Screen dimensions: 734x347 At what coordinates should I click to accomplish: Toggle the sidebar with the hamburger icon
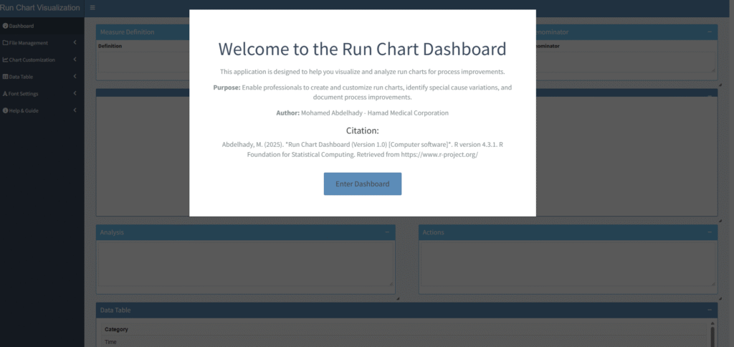coord(92,8)
